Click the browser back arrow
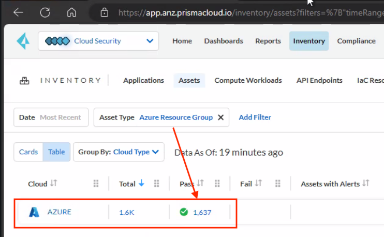Screen dimensions: 384x237 [x=19, y=12]
